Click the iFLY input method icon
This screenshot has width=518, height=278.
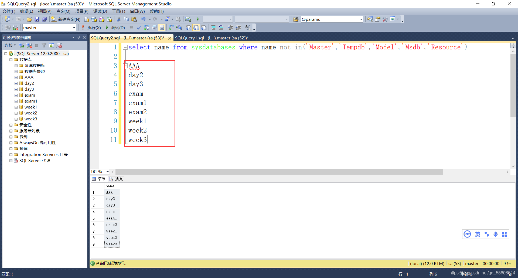(467, 234)
